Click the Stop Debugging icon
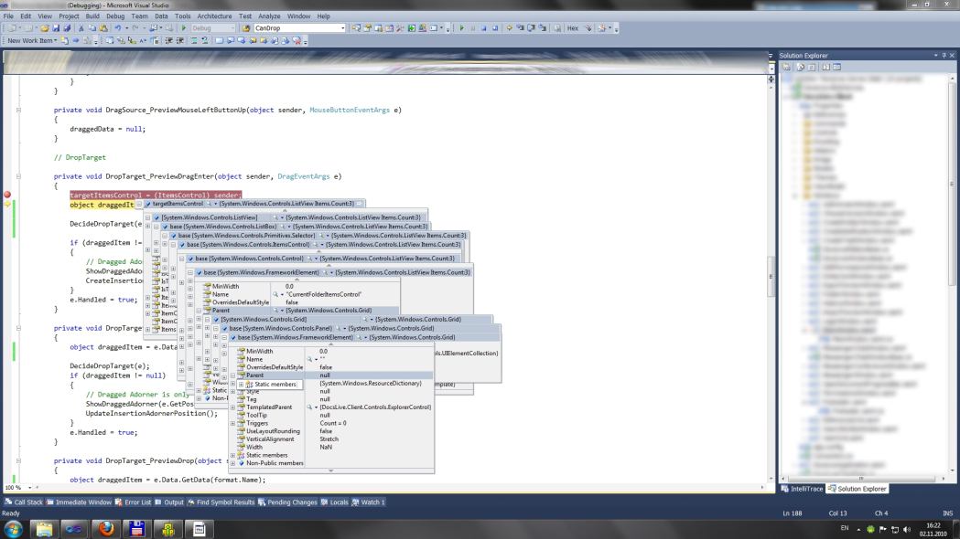Viewport: 960px width, 539px height. 483,27
